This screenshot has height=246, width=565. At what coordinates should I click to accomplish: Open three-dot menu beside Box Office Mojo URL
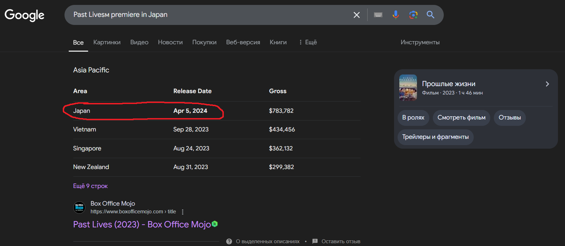[183, 212]
